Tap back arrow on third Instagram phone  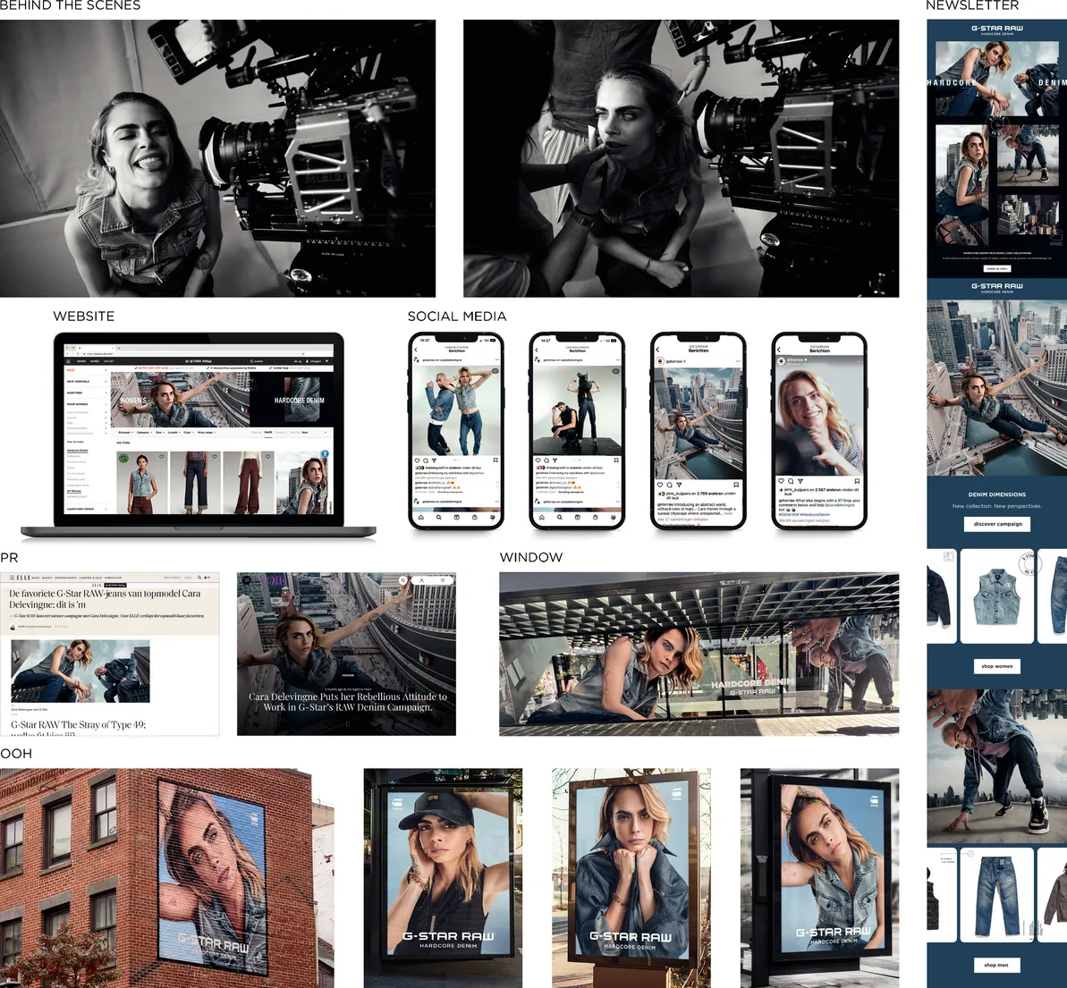[658, 350]
